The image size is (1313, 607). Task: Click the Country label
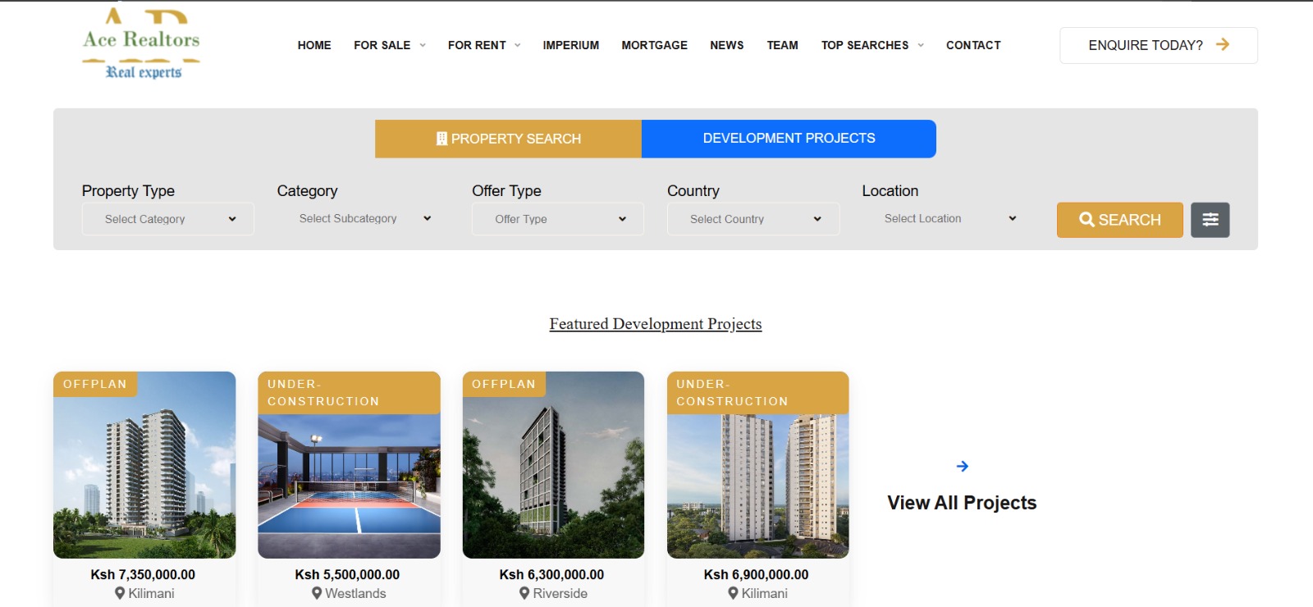click(693, 190)
